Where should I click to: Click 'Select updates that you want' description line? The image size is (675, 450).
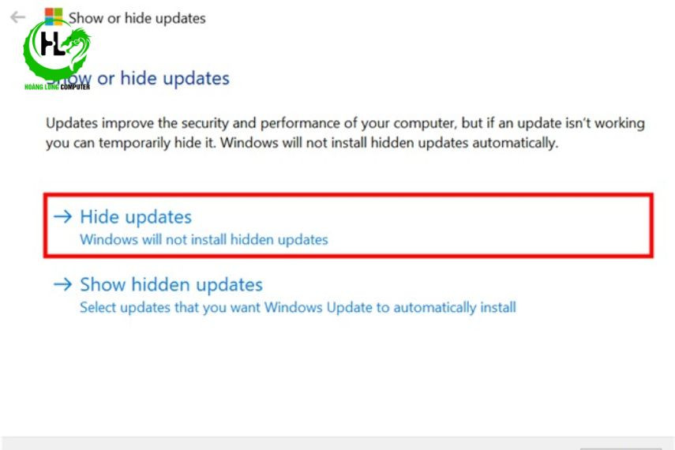tap(298, 307)
